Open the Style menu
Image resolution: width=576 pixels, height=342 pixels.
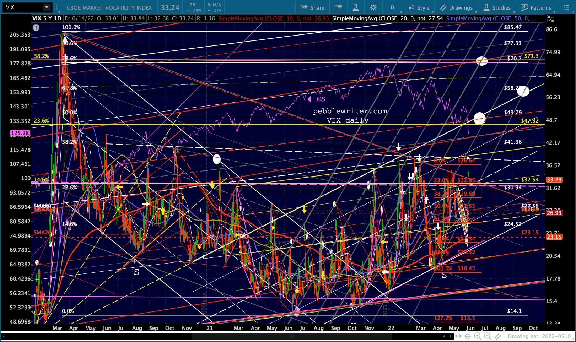[419, 7]
